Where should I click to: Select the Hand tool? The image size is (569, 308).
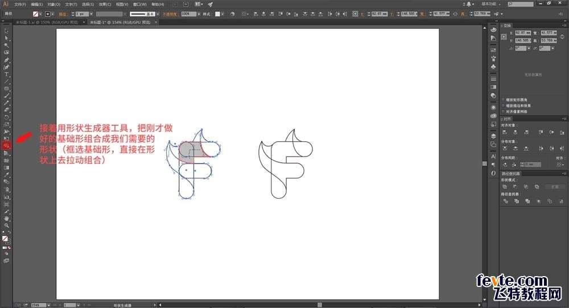coord(7,218)
